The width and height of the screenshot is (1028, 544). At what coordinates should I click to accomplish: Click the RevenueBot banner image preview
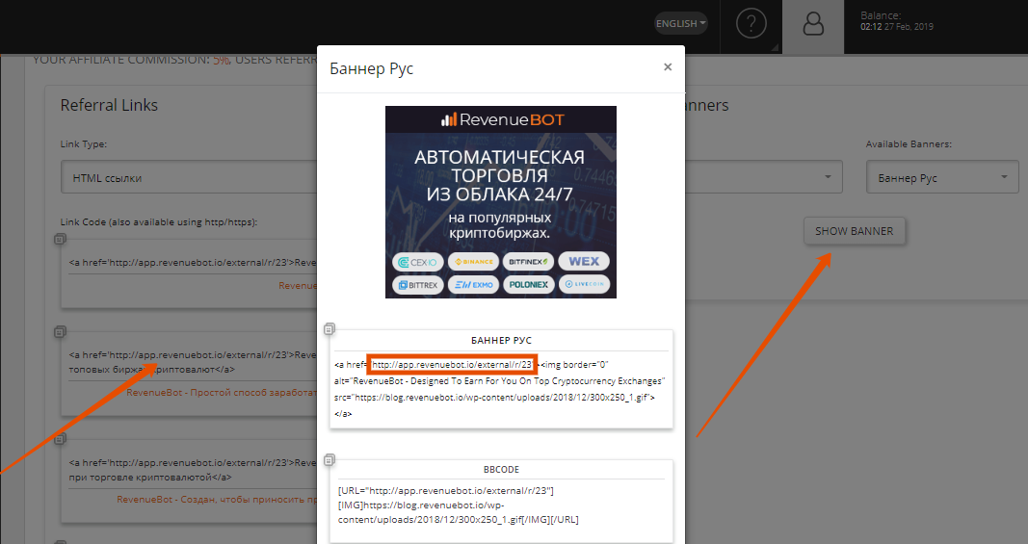[x=500, y=201]
